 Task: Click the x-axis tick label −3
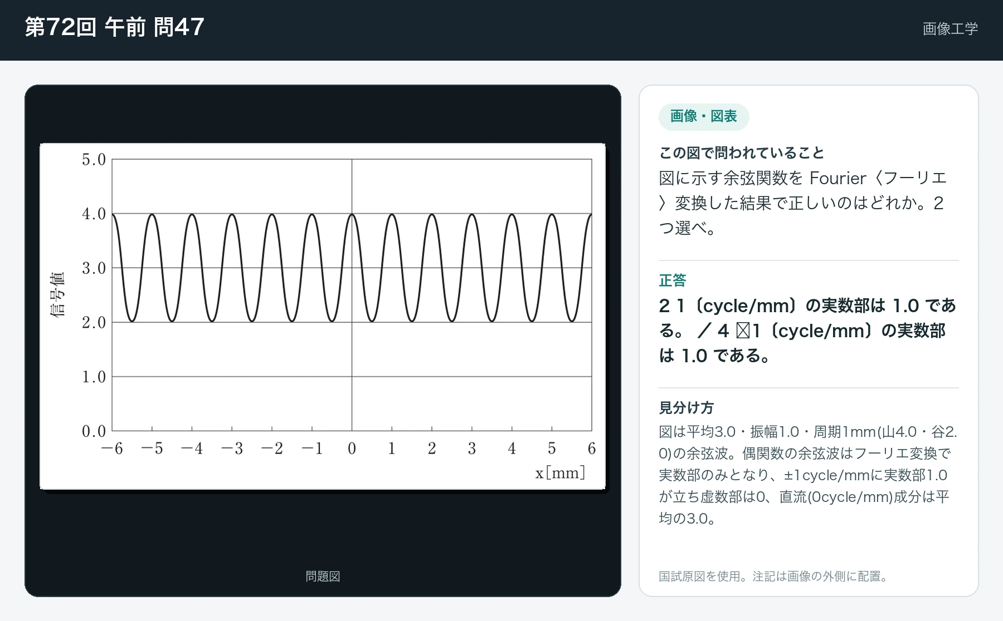tap(232, 448)
